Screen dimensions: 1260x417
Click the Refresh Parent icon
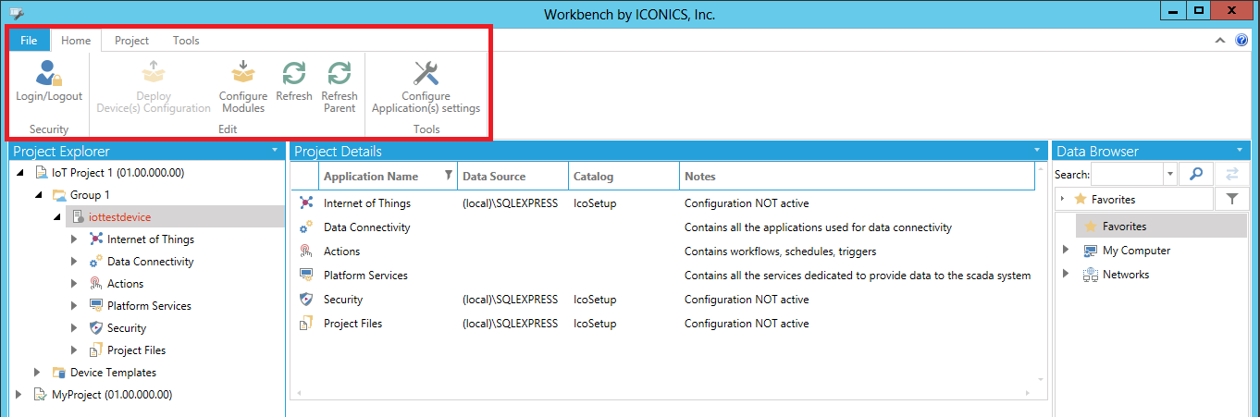(x=340, y=74)
